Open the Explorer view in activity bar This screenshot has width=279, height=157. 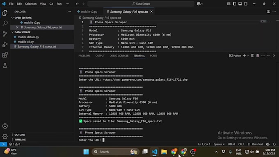click(5, 13)
